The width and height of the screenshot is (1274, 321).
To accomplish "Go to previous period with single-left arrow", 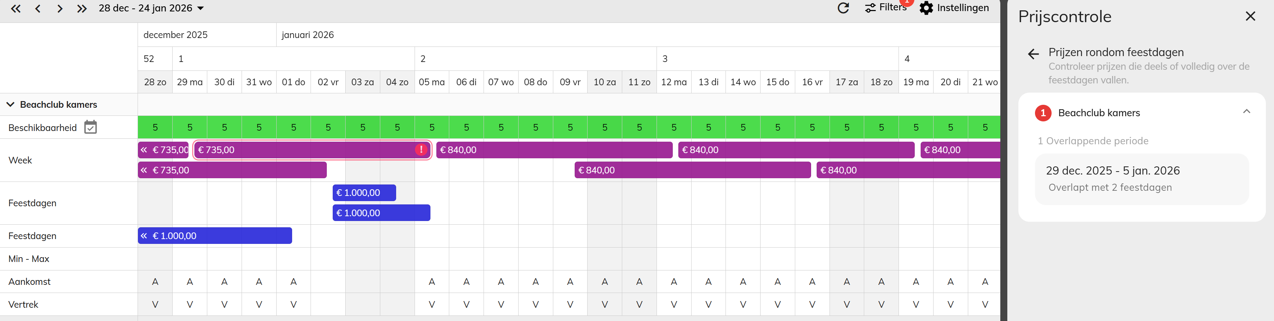I will (38, 8).
